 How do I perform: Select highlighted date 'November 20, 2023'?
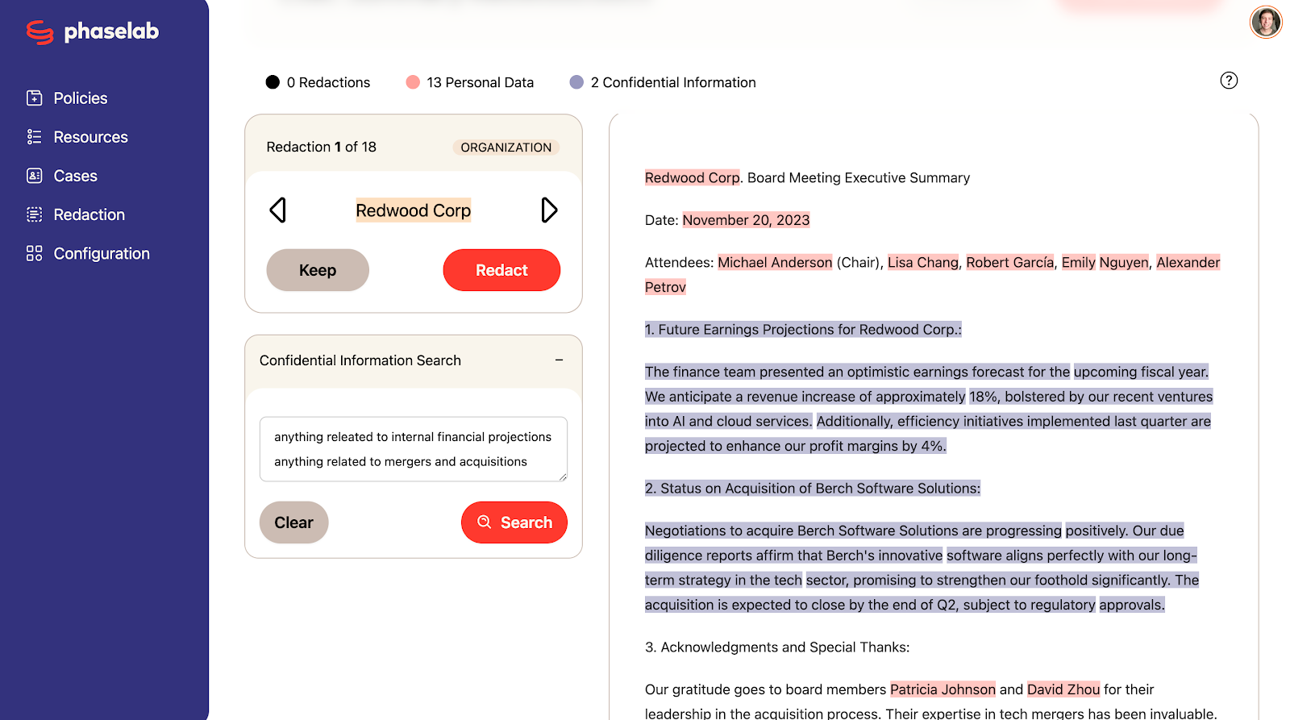tap(747, 220)
